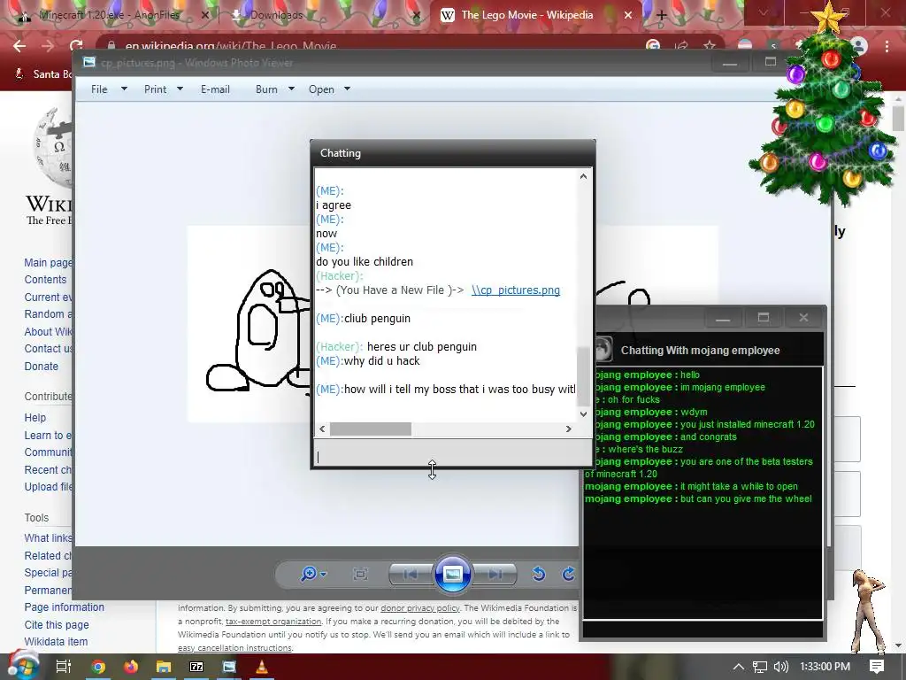Click the avatar icon in mojang employee chat
Screen dimensions: 906x680
[x=603, y=349]
